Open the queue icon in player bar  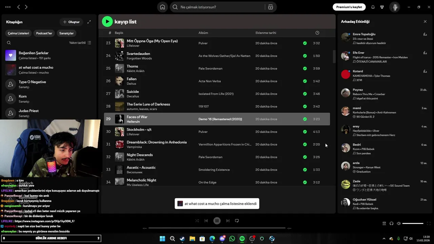pos(384,223)
